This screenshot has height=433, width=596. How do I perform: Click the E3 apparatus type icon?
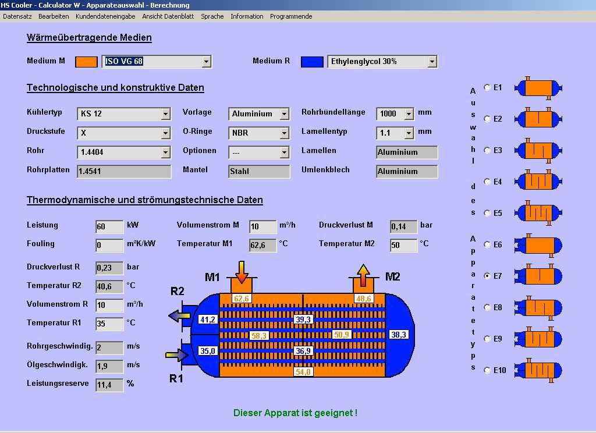pos(540,151)
